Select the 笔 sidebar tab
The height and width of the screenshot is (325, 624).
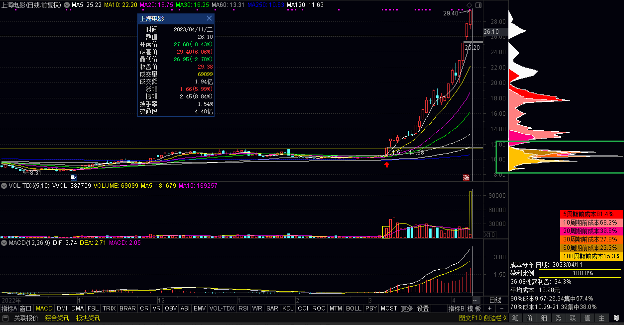point(515,318)
